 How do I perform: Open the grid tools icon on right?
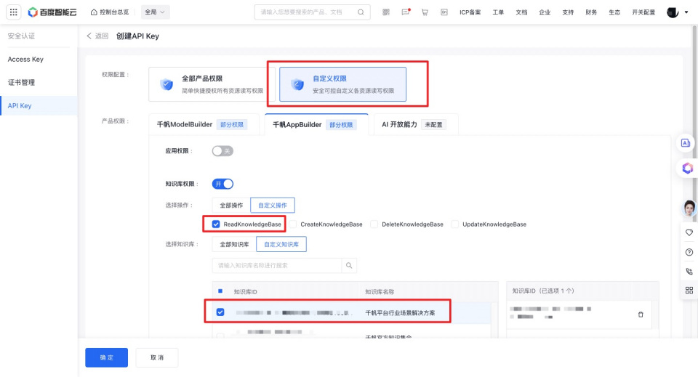coord(689,291)
